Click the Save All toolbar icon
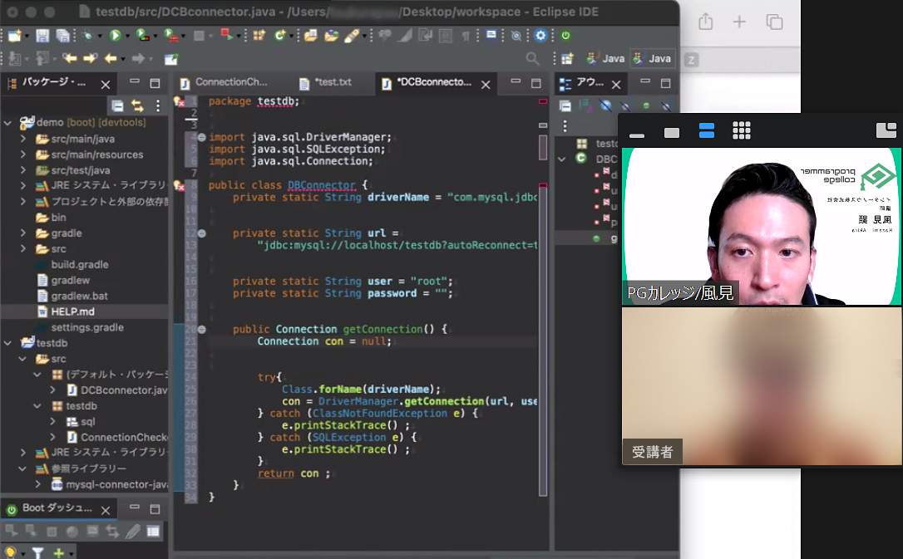Image resolution: width=903 pixels, height=559 pixels. coord(62,36)
